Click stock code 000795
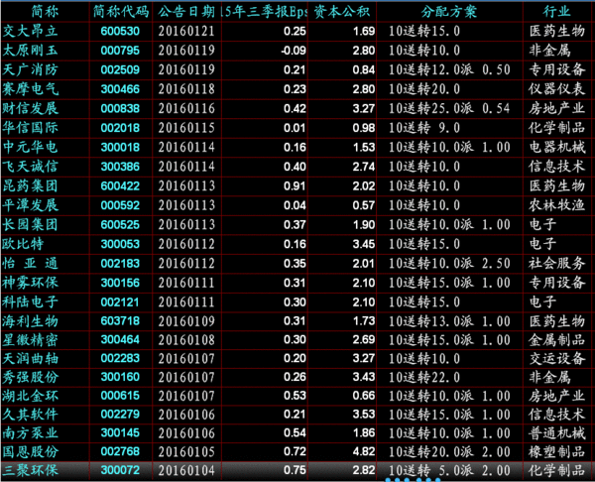Image resolution: width=595 pixels, height=482 pixels. 120,51
